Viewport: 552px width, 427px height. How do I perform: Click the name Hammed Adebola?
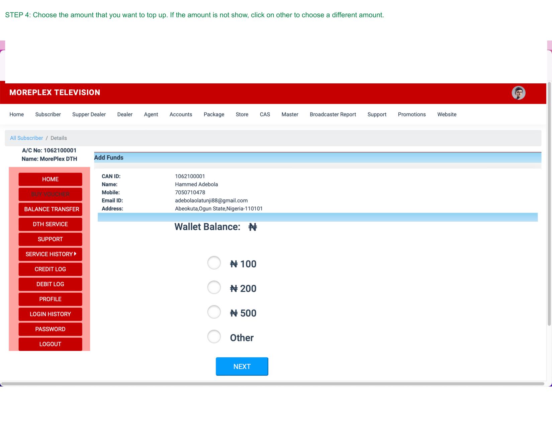coord(196,185)
